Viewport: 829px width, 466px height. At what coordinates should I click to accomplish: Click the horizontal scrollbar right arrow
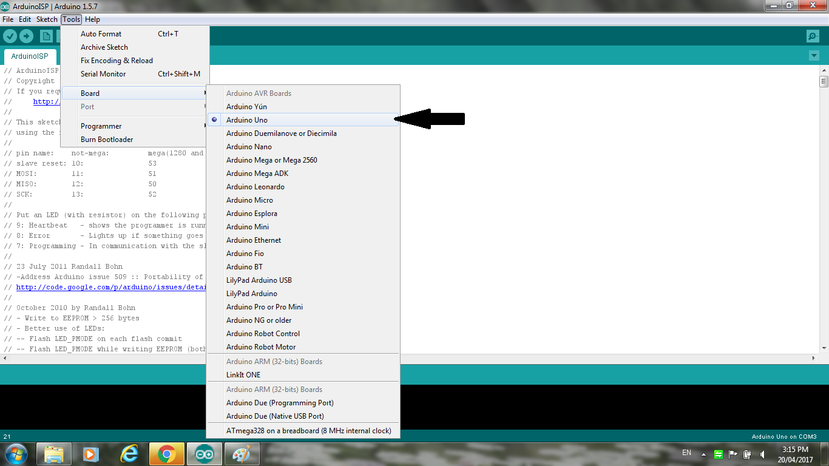click(814, 358)
